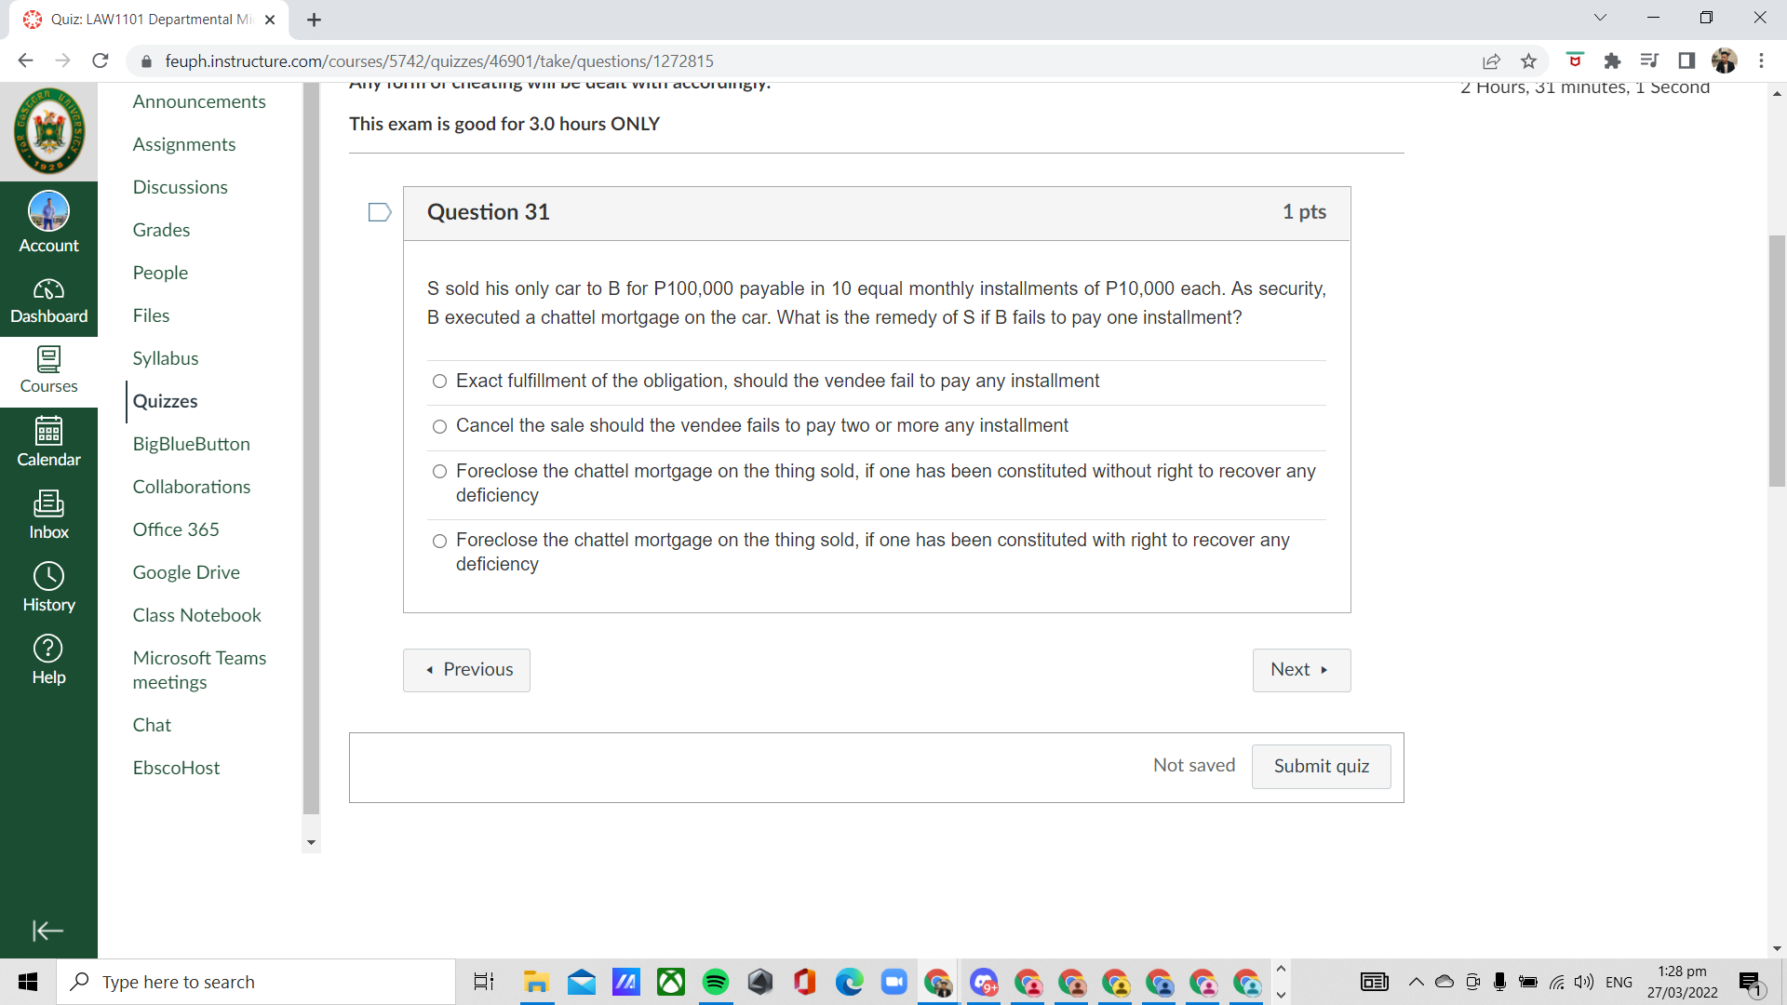1787x1005 pixels.
Task: Show hidden system tray icons
Action: click(1416, 982)
